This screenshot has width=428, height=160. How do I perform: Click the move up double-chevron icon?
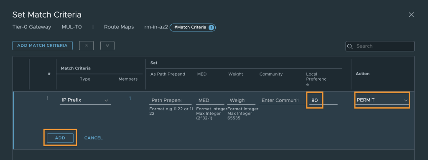(86, 46)
